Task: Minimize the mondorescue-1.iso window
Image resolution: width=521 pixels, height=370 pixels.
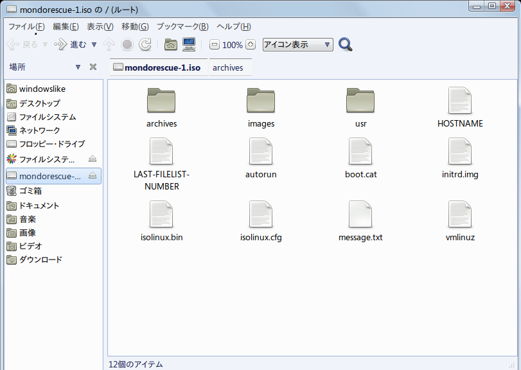Action: (477, 6)
